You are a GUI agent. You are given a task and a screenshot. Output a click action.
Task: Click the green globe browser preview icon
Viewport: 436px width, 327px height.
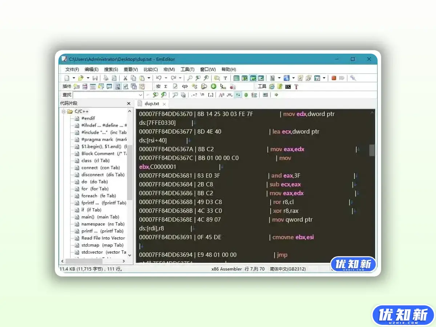[x=214, y=86]
